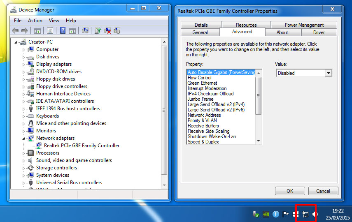Click the Device Manager tree scrollbar down arrow
Screen dimensions: 352x222
click(164, 185)
